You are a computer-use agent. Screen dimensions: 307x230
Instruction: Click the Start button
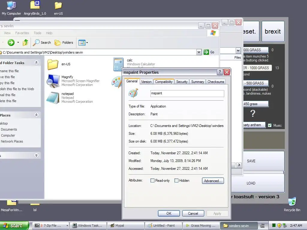click(x=14, y=226)
